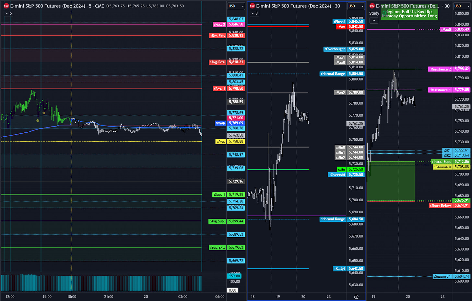The width and height of the screenshot is (472, 301).
Task: Expand the 3 indicators legend on the middle chart
Action: tap(254, 13)
